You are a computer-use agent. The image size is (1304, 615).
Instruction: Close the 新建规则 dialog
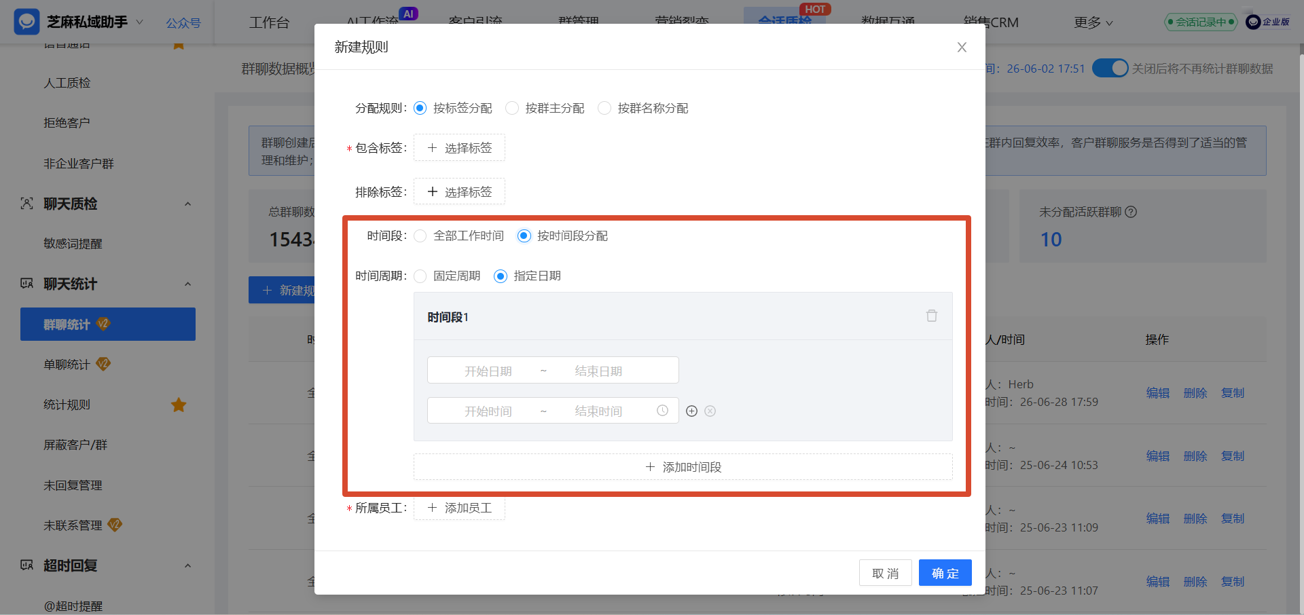(962, 48)
